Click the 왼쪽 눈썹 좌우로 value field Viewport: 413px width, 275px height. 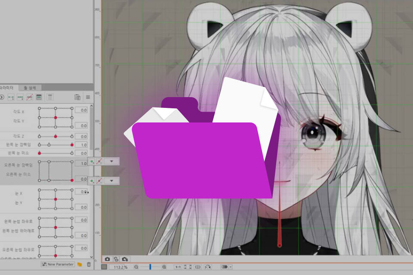[x=81, y=220]
